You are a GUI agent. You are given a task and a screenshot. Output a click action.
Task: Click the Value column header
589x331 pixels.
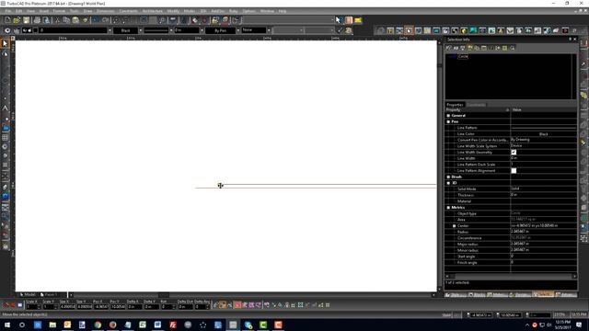(544, 110)
